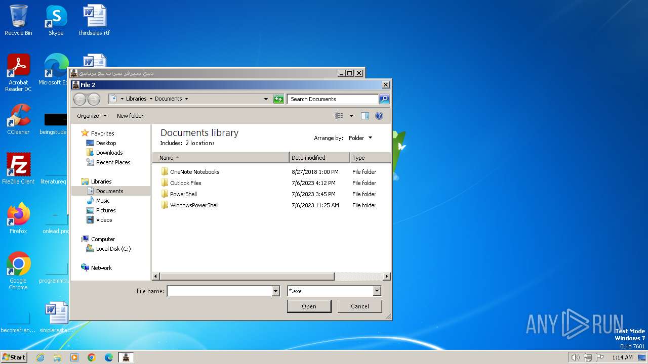Select the simpleresta Word document on the desktop
The image size is (648, 364).
[x=56, y=317]
